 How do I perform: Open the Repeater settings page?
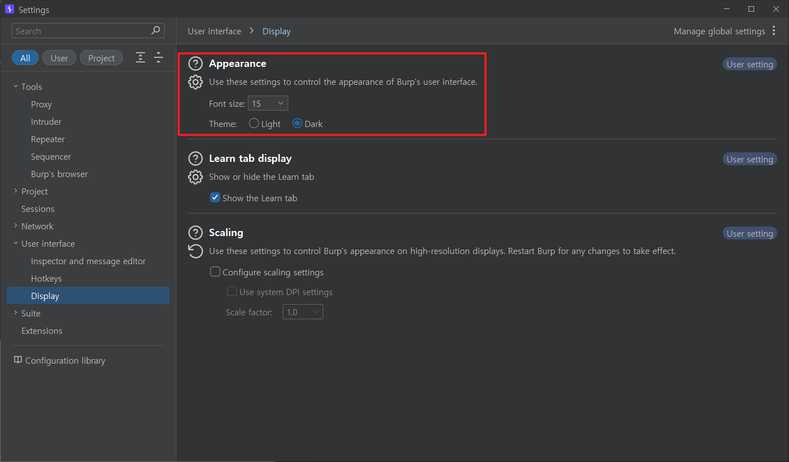click(x=48, y=139)
